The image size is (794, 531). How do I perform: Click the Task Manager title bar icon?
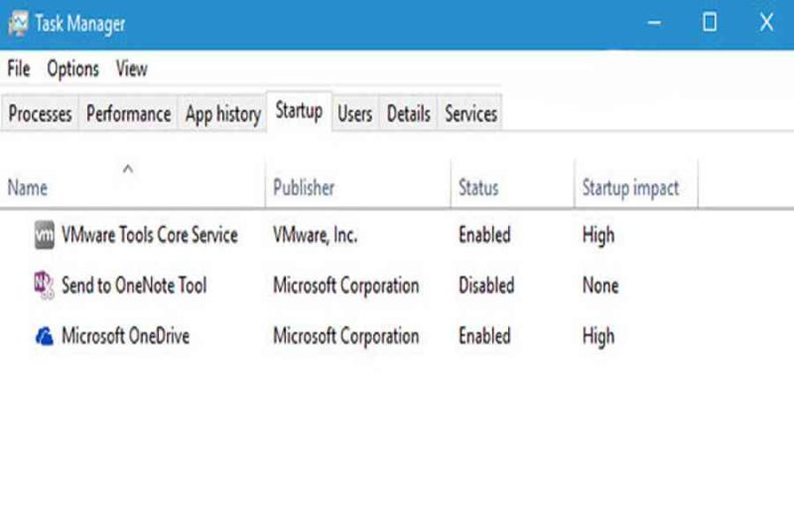(x=18, y=23)
